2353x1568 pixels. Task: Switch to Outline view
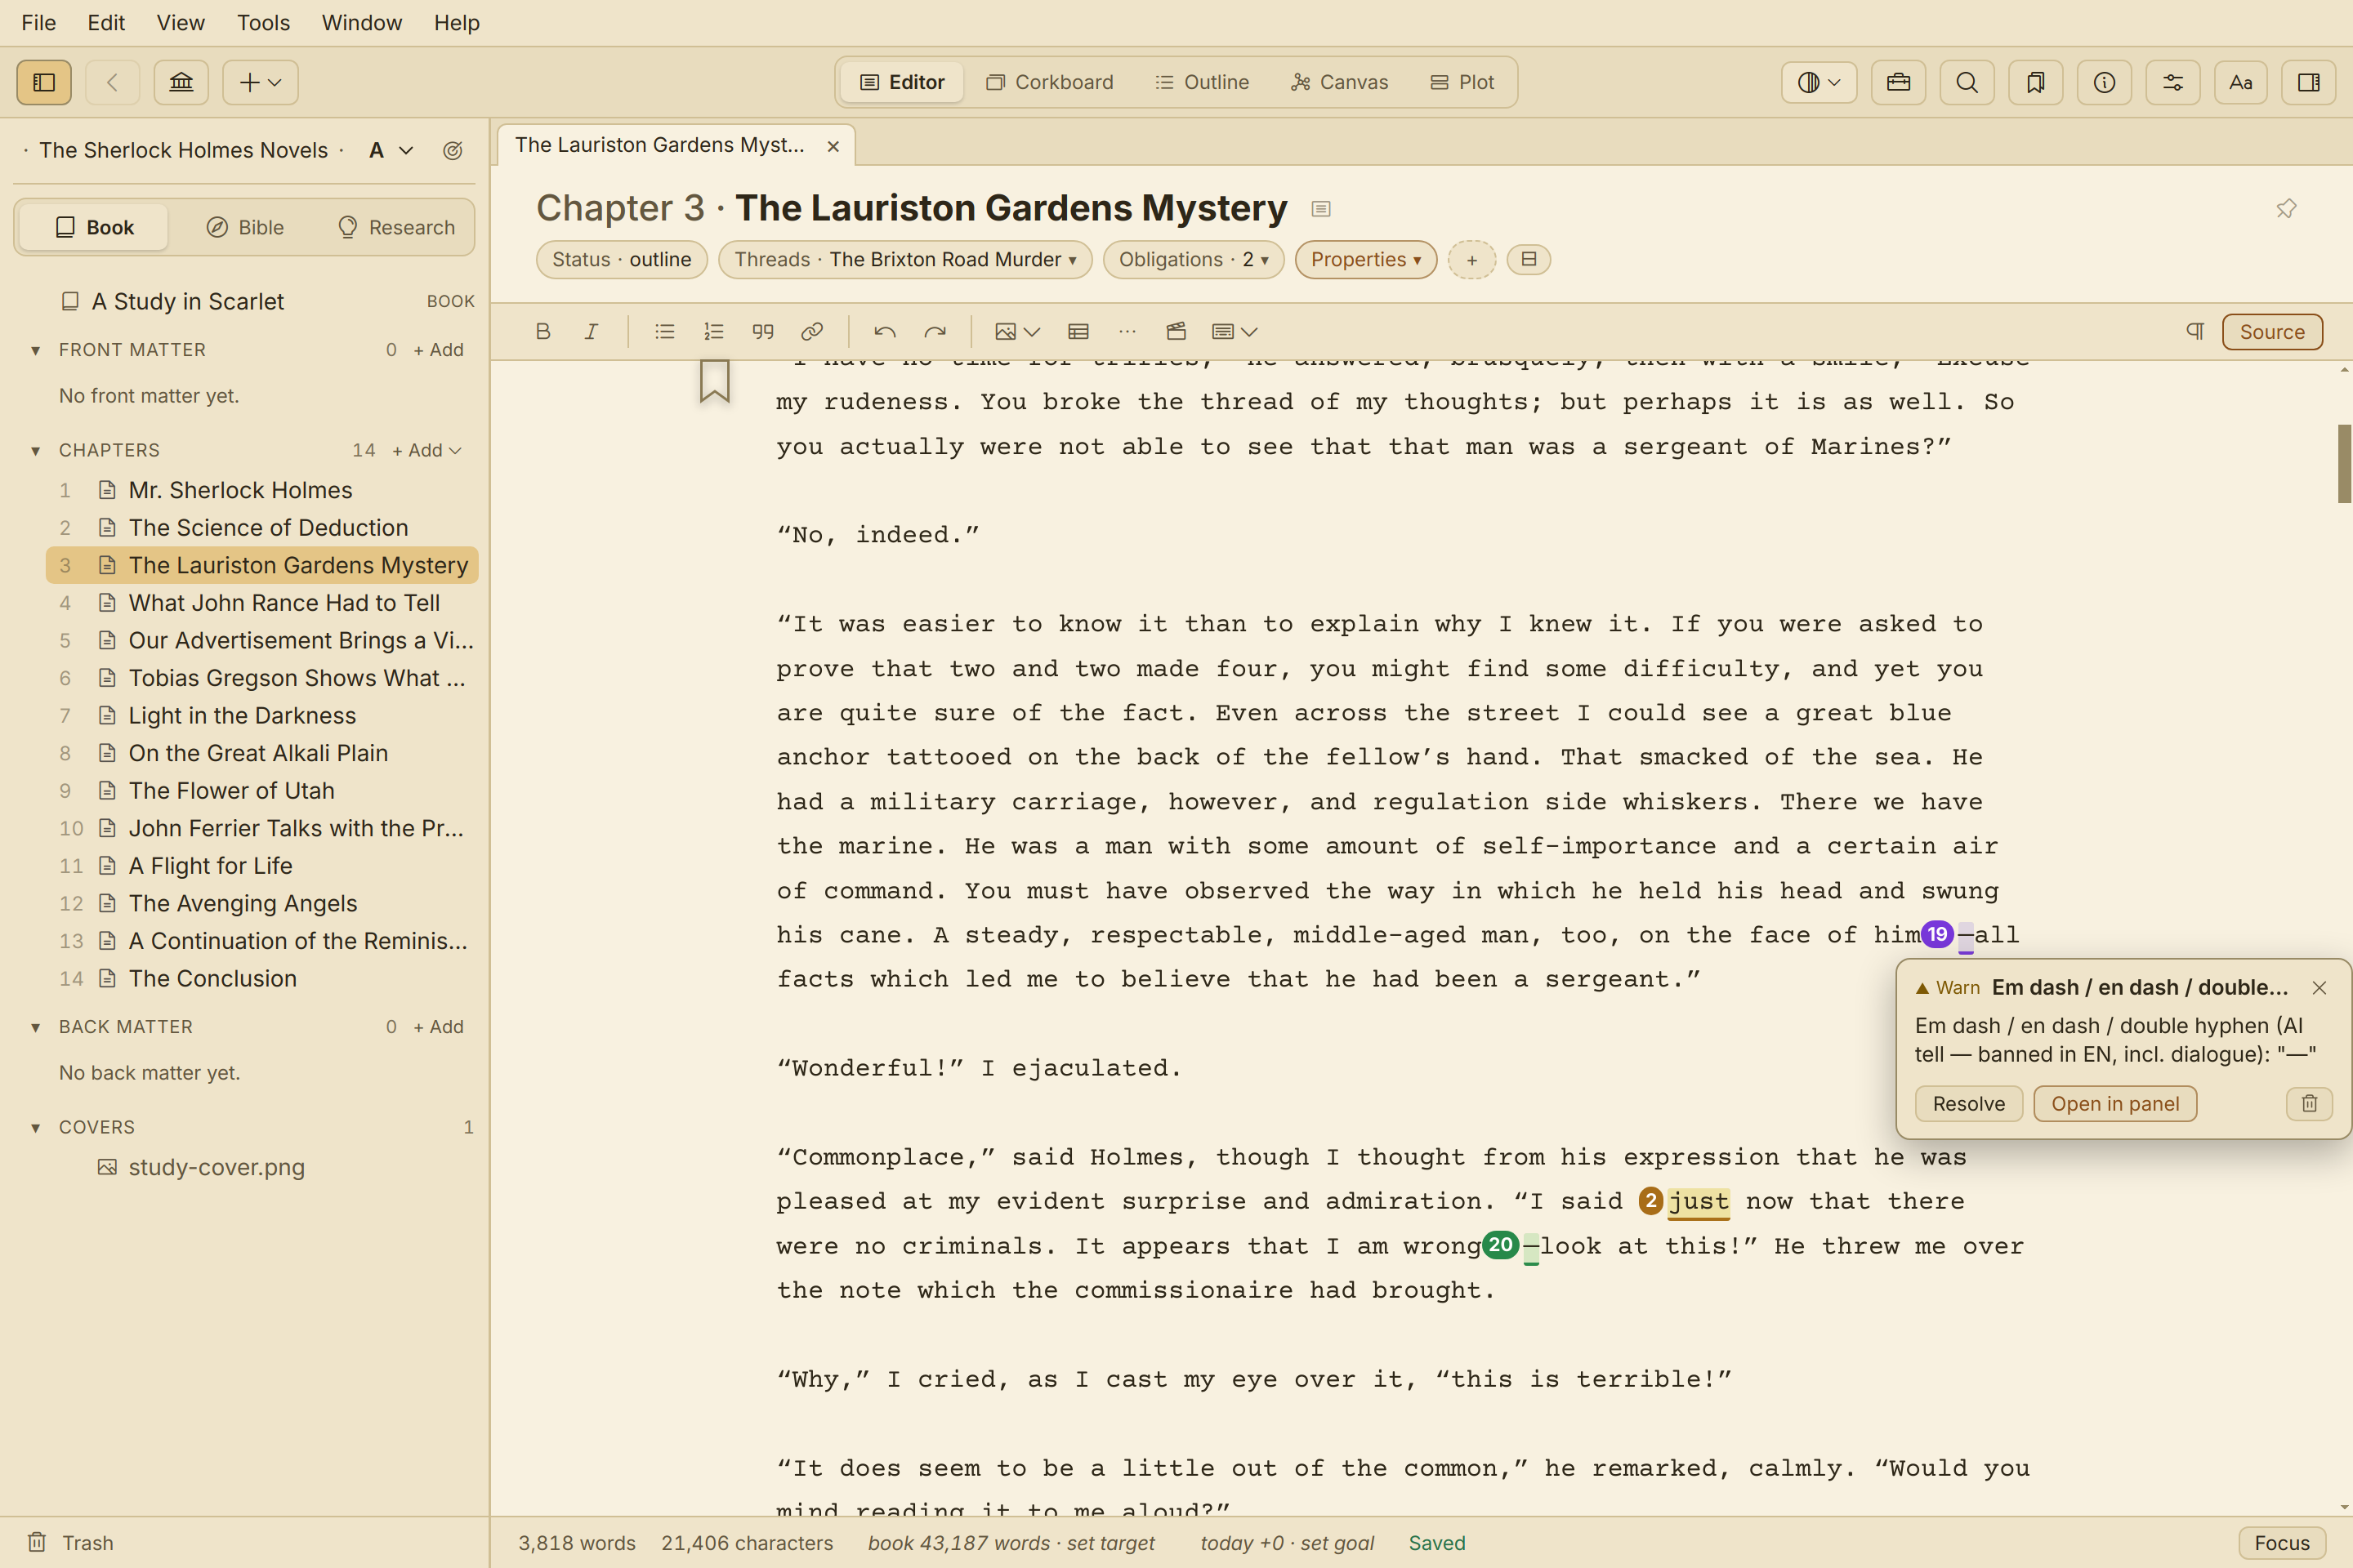coord(1203,82)
